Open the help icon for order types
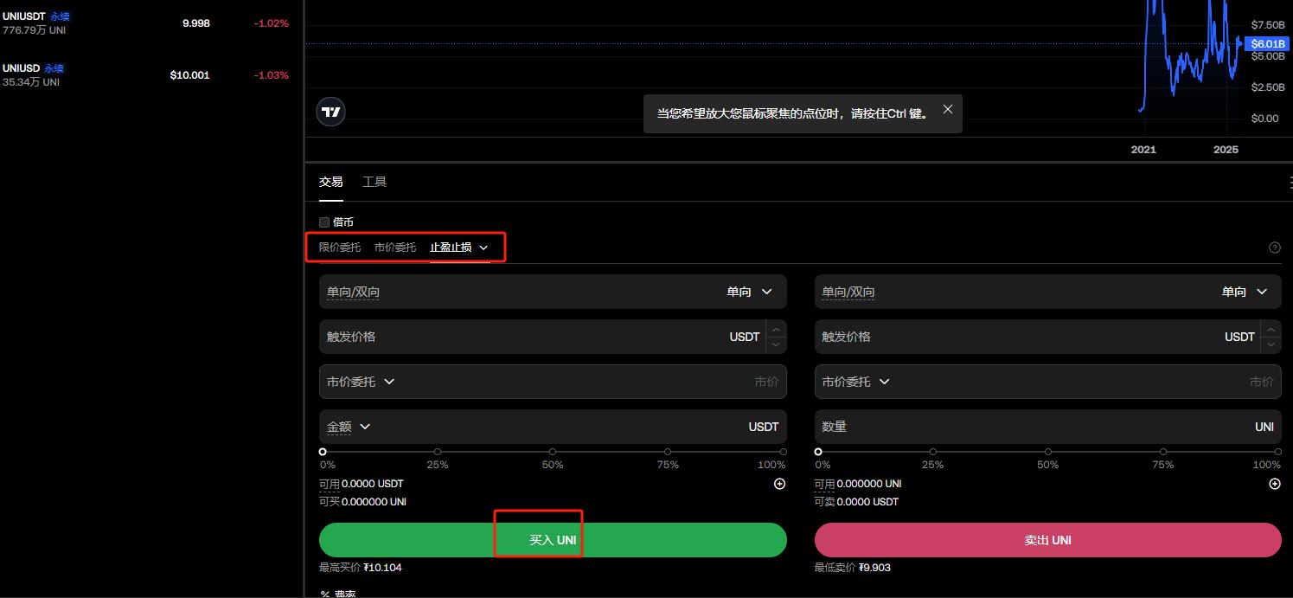Viewport: 1293px width, 598px height. 1274,248
